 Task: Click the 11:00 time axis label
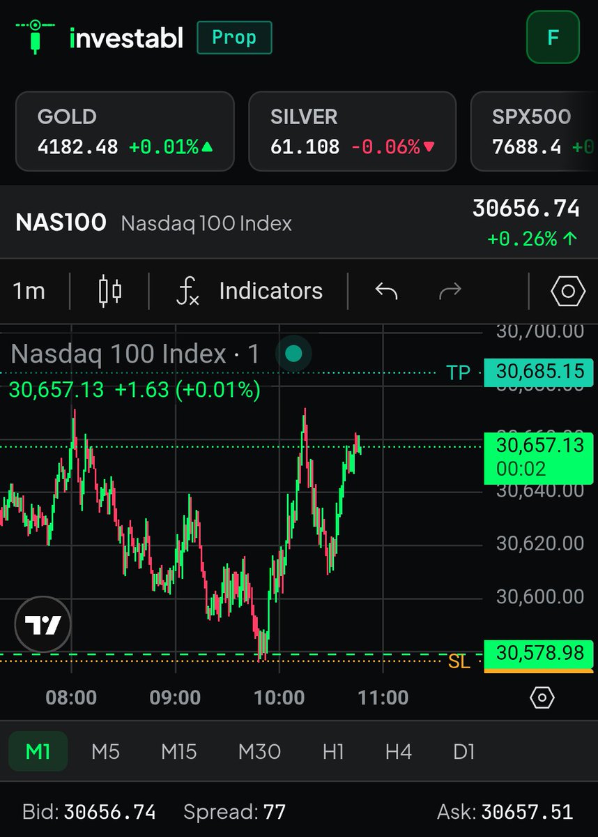pos(383,697)
